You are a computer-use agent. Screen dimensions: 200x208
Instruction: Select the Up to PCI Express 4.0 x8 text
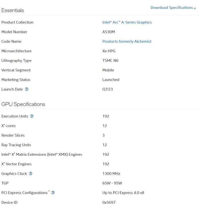(x=123, y=193)
